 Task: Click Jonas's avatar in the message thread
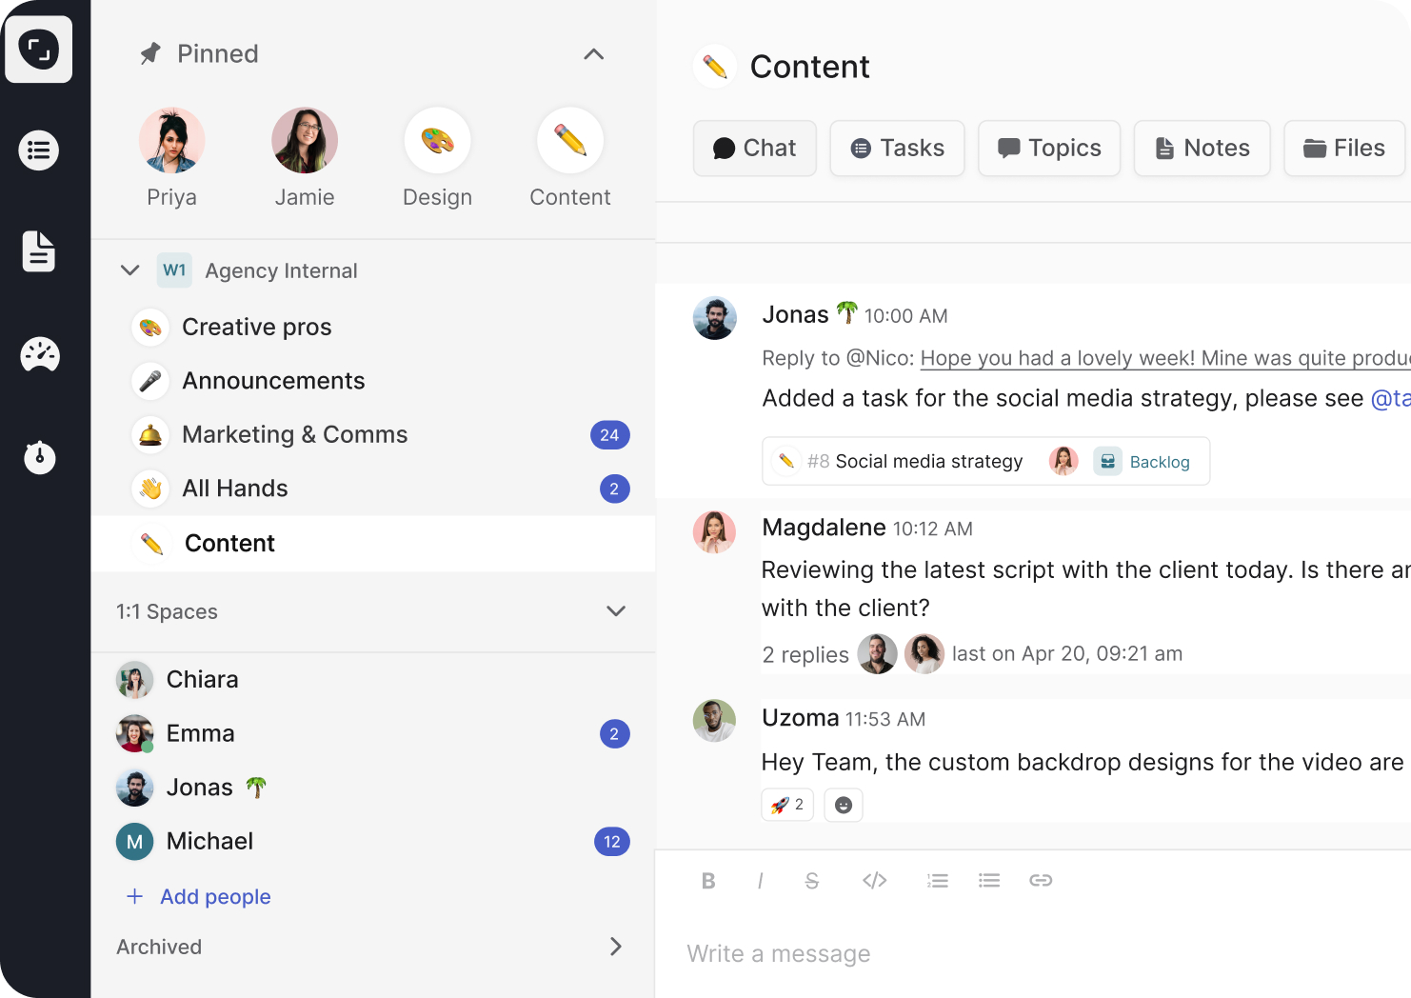click(715, 318)
